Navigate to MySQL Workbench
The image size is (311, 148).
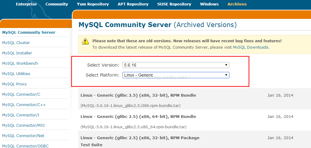point(20,64)
